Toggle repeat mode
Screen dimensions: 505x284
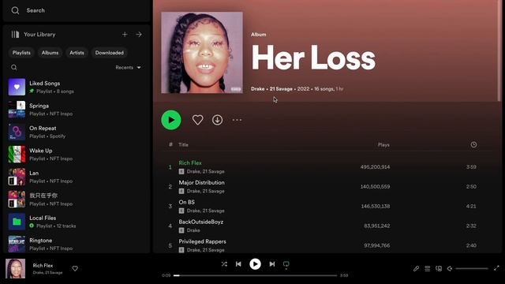click(x=286, y=264)
